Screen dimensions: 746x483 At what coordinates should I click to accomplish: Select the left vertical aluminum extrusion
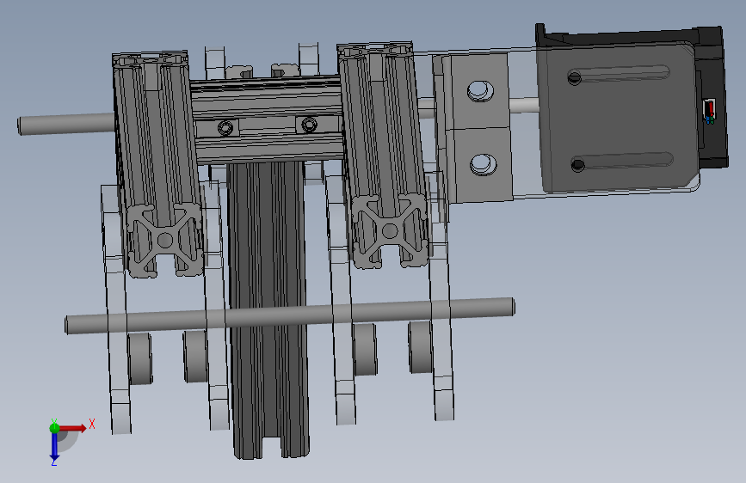(x=157, y=164)
